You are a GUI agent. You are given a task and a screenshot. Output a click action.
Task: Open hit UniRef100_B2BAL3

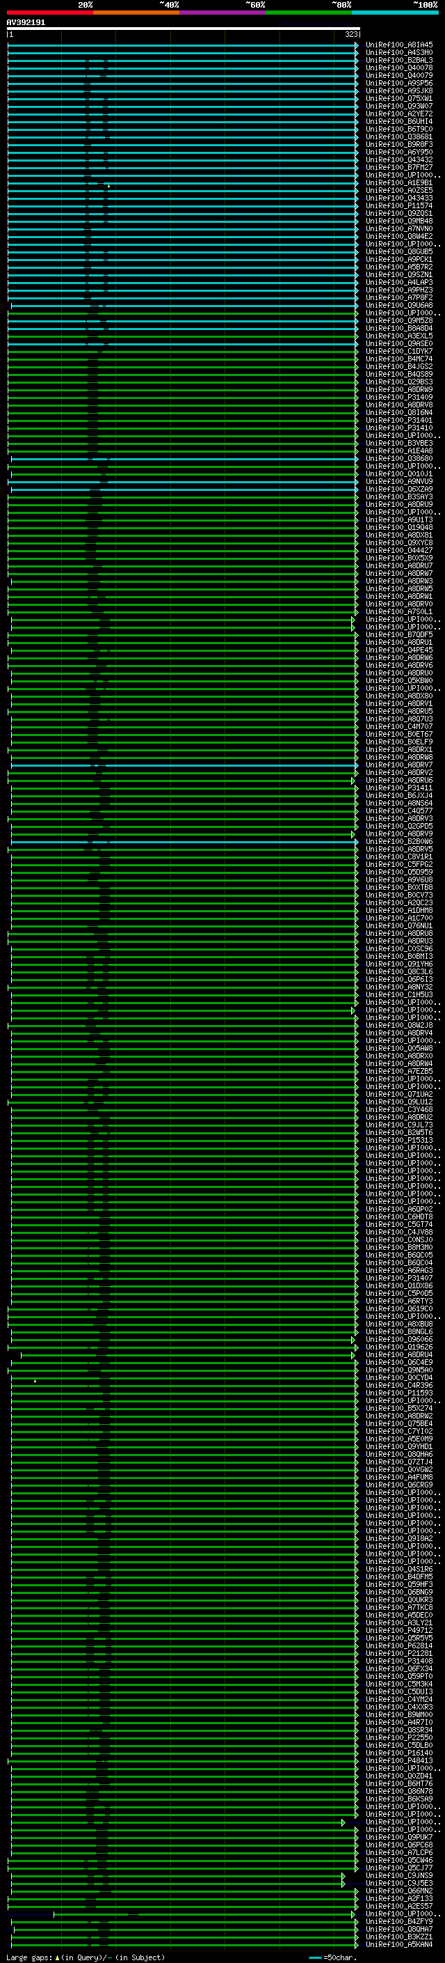[398, 60]
